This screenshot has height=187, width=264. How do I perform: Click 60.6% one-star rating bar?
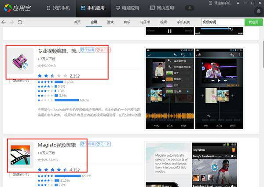[67, 100]
